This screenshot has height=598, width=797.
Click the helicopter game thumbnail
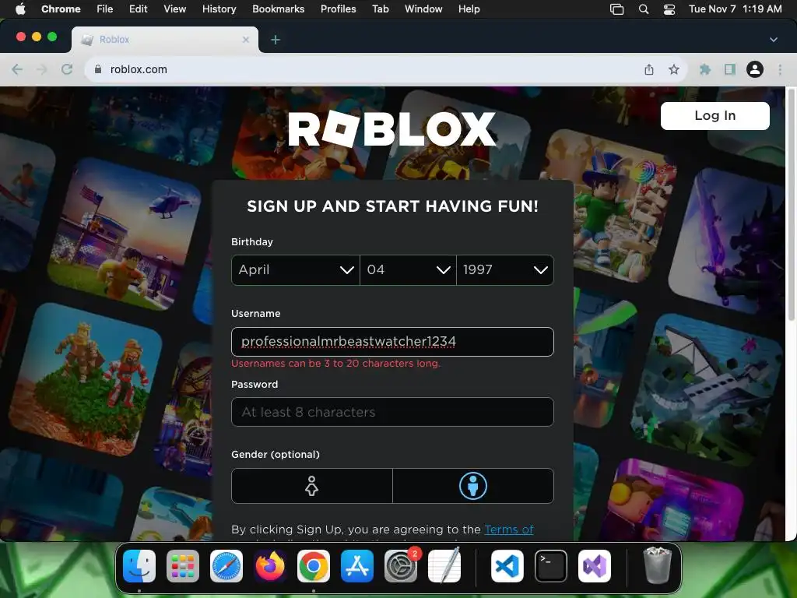pos(125,233)
